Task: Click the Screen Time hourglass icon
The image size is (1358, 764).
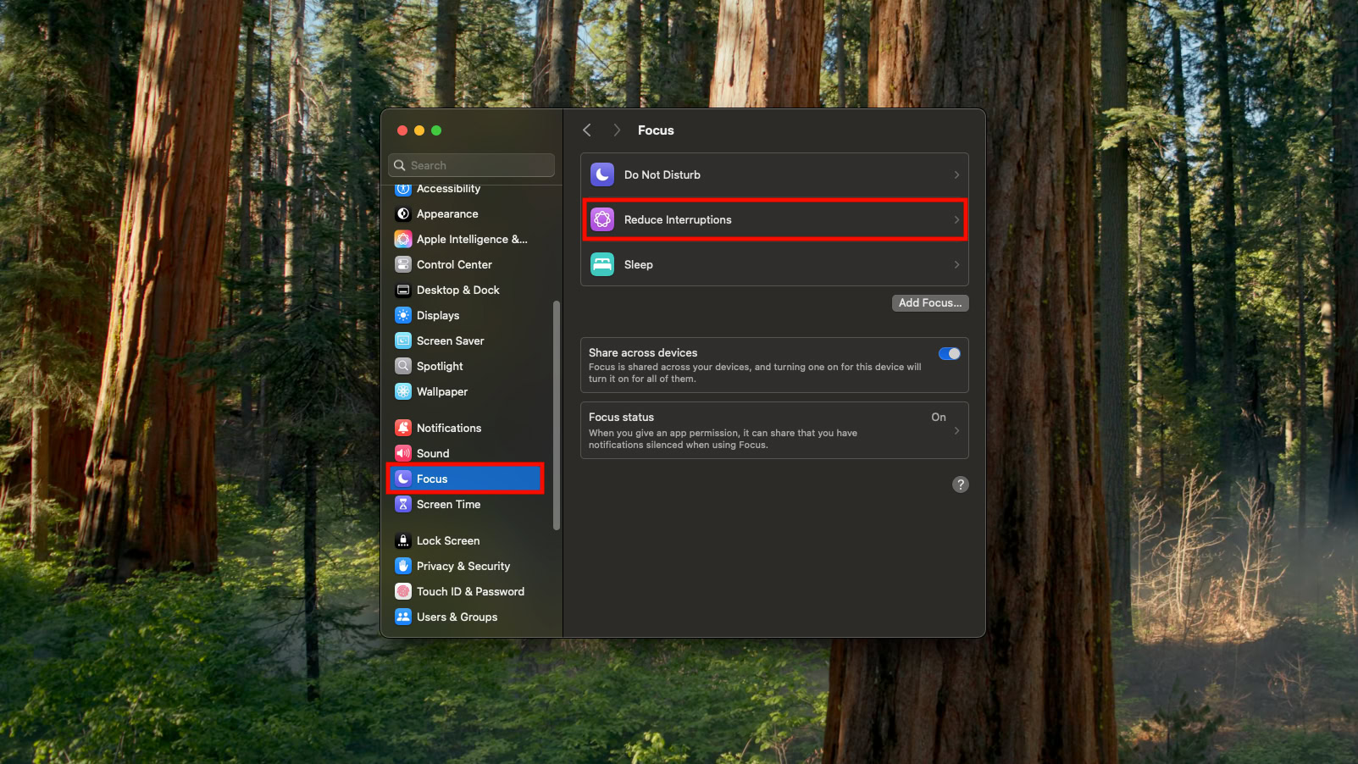Action: pyautogui.click(x=403, y=504)
